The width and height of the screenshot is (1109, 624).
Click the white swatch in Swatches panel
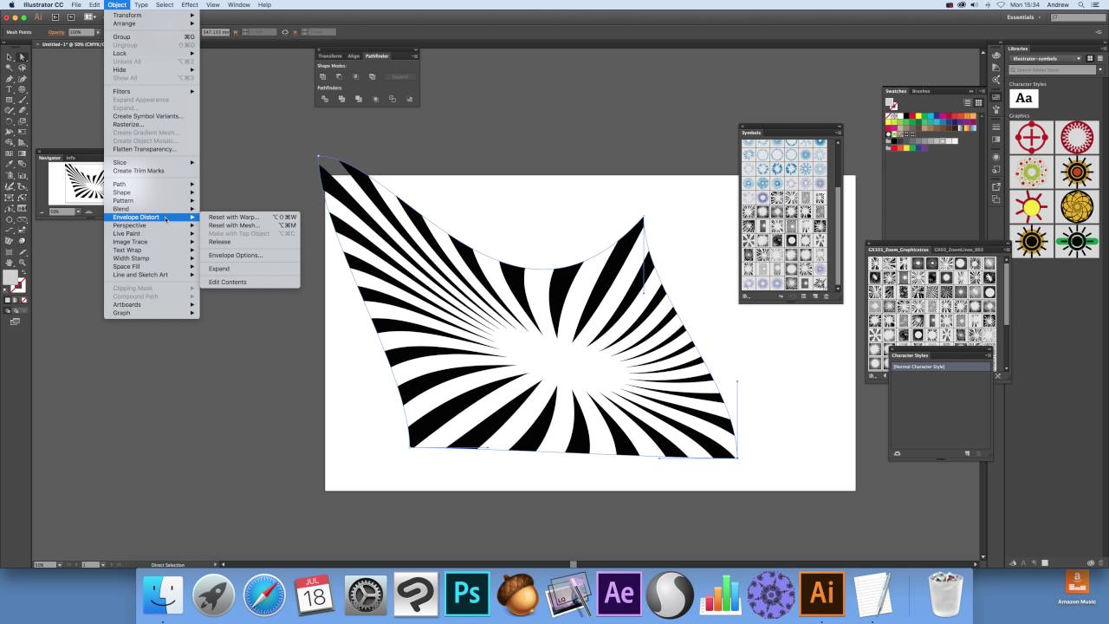(900, 116)
